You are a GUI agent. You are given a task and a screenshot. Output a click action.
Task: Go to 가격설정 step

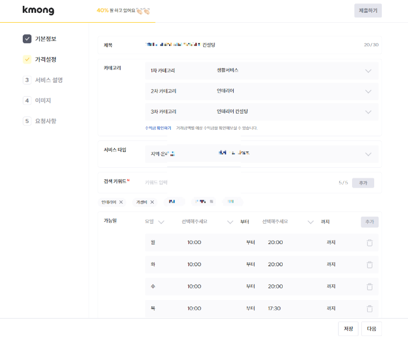[45, 59]
